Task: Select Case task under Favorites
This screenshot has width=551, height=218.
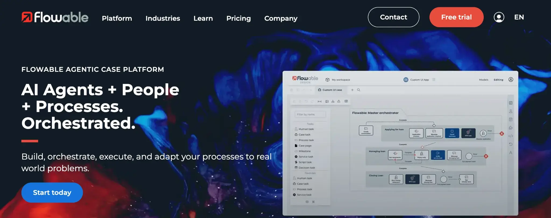Action: click(301, 184)
